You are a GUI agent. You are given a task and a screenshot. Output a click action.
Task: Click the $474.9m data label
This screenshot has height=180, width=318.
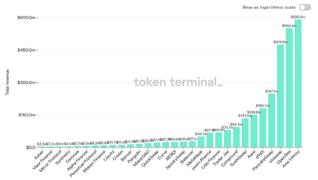point(280,42)
